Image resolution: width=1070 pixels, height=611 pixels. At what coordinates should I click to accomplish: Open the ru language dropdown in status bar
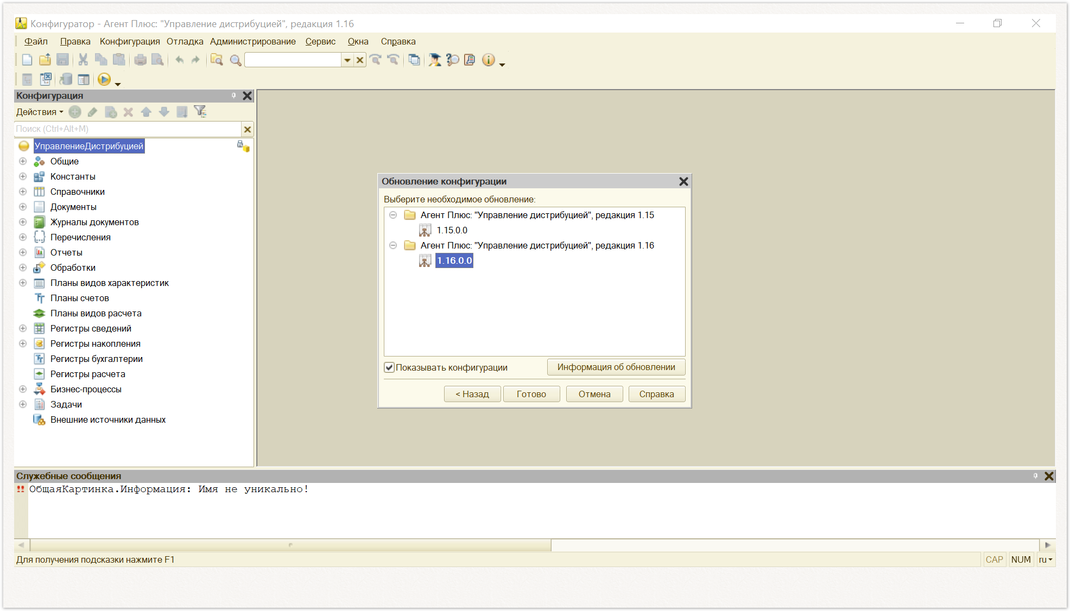[x=1046, y=559]
